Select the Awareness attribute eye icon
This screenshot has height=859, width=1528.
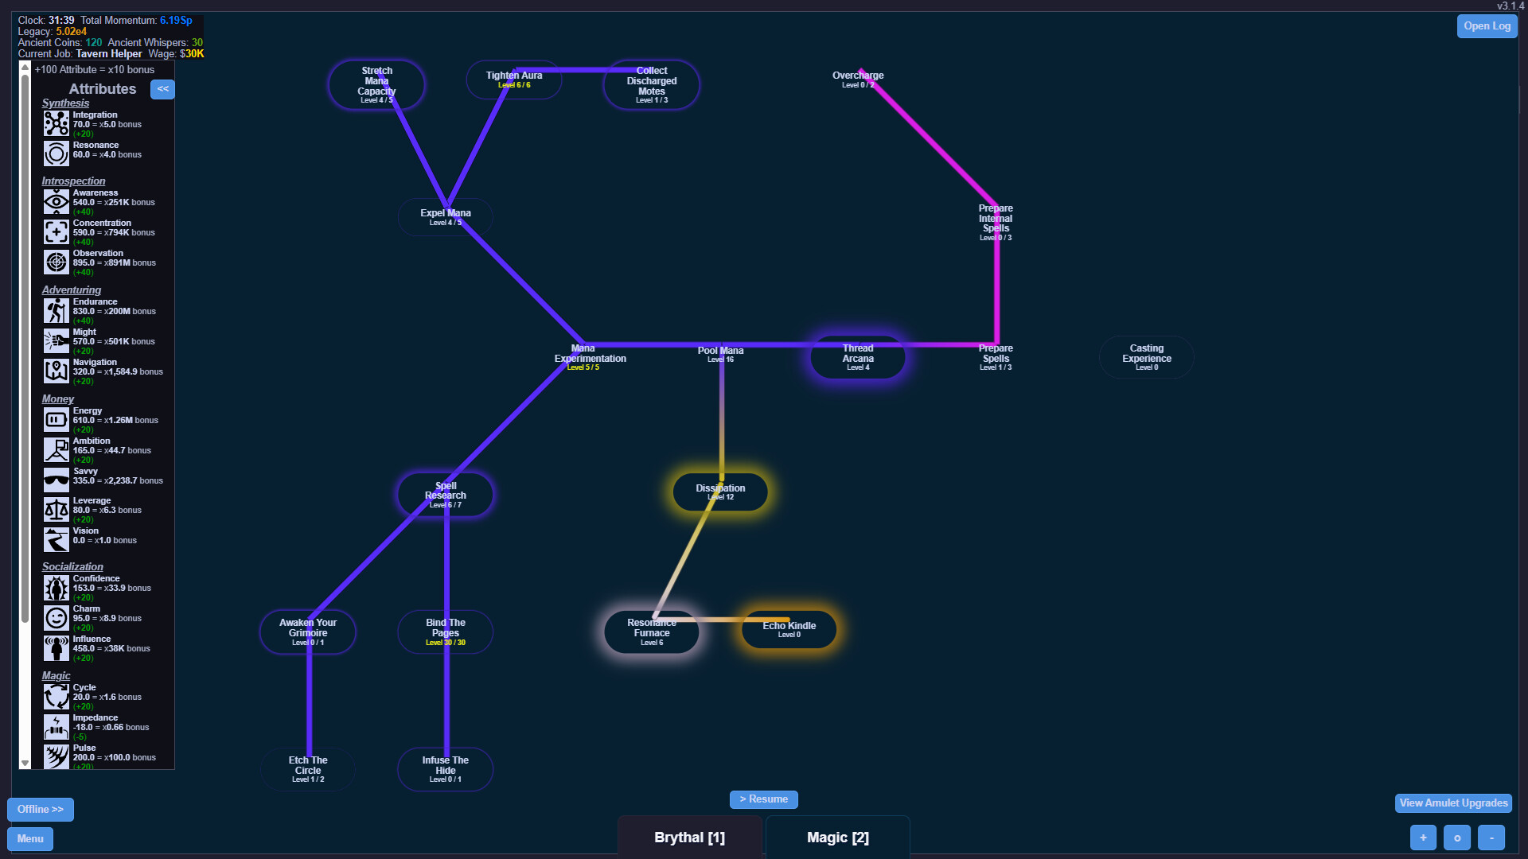tap(56, 201)
